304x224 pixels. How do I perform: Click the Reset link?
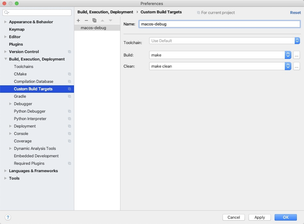click(295, 13)
